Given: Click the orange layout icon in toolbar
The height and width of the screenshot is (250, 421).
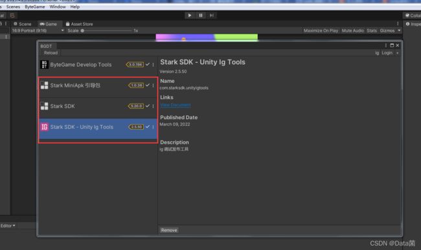Looking at the screenshot, I should coord(12,16).
